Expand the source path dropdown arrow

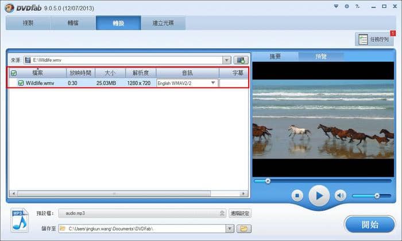tap(227, 60)
